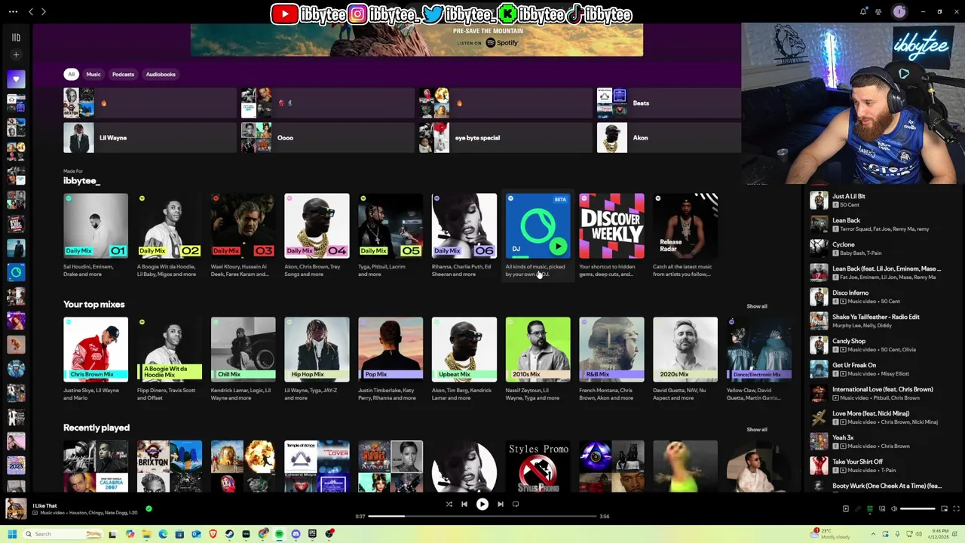Click the create playlist plus icon
Viewport: 965px width, 543px height.
tap(16, 55)
